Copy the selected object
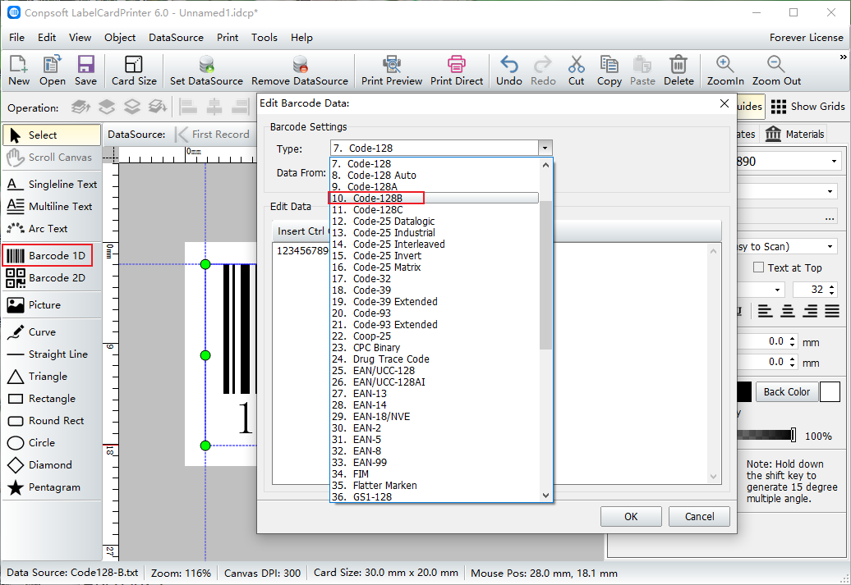 609,71
